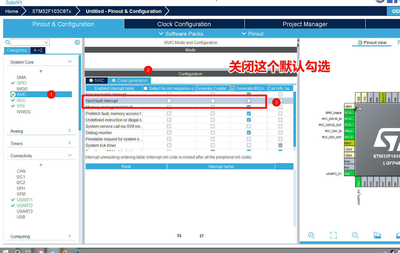Click the Rank column header

pos(126,166)
